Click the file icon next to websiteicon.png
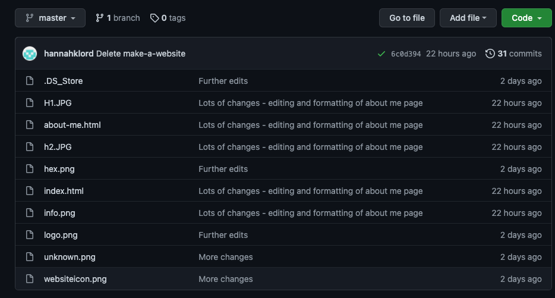This screenshot has width=555, height=298. (x=30, y=279)
